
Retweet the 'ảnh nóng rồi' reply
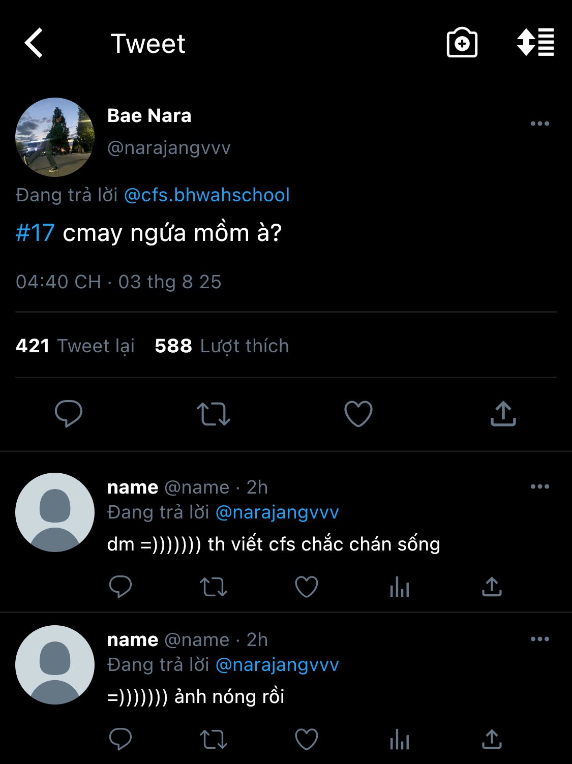(214, 740)
